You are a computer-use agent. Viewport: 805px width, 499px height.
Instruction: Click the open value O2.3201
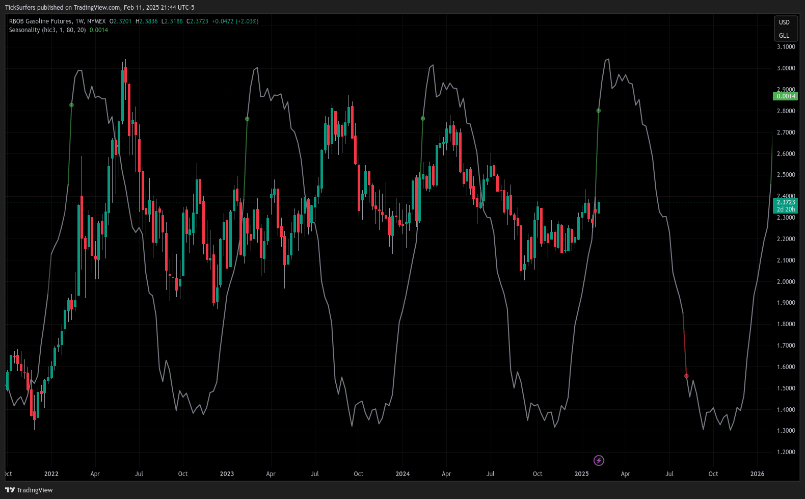(x=121, y=21)
